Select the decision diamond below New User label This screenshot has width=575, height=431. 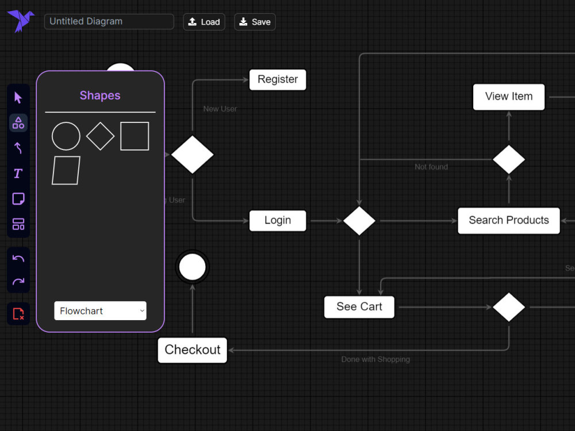[193, 155]
